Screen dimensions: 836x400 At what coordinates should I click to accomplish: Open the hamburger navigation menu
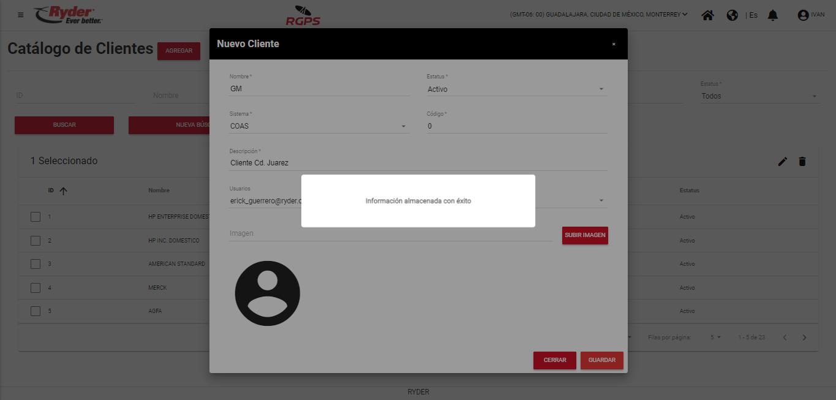point(21,15)
